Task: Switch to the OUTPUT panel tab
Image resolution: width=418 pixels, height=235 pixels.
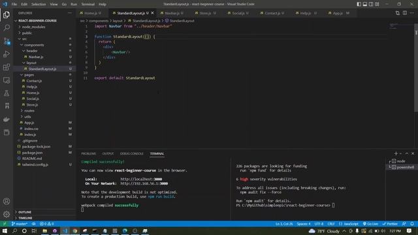Action: (x=108, y=154)
